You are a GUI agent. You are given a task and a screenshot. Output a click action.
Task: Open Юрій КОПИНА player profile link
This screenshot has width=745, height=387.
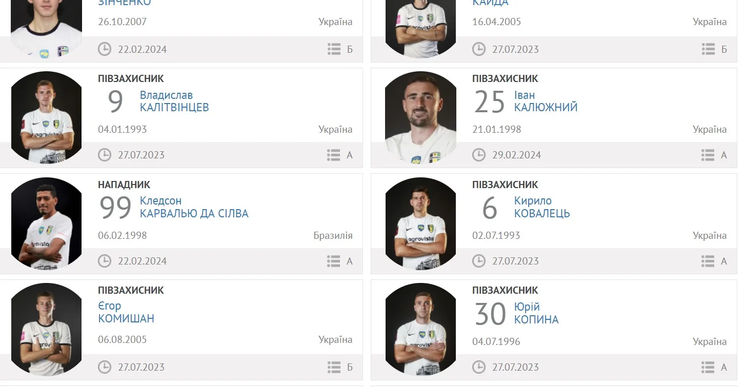[x=536, y=313]
